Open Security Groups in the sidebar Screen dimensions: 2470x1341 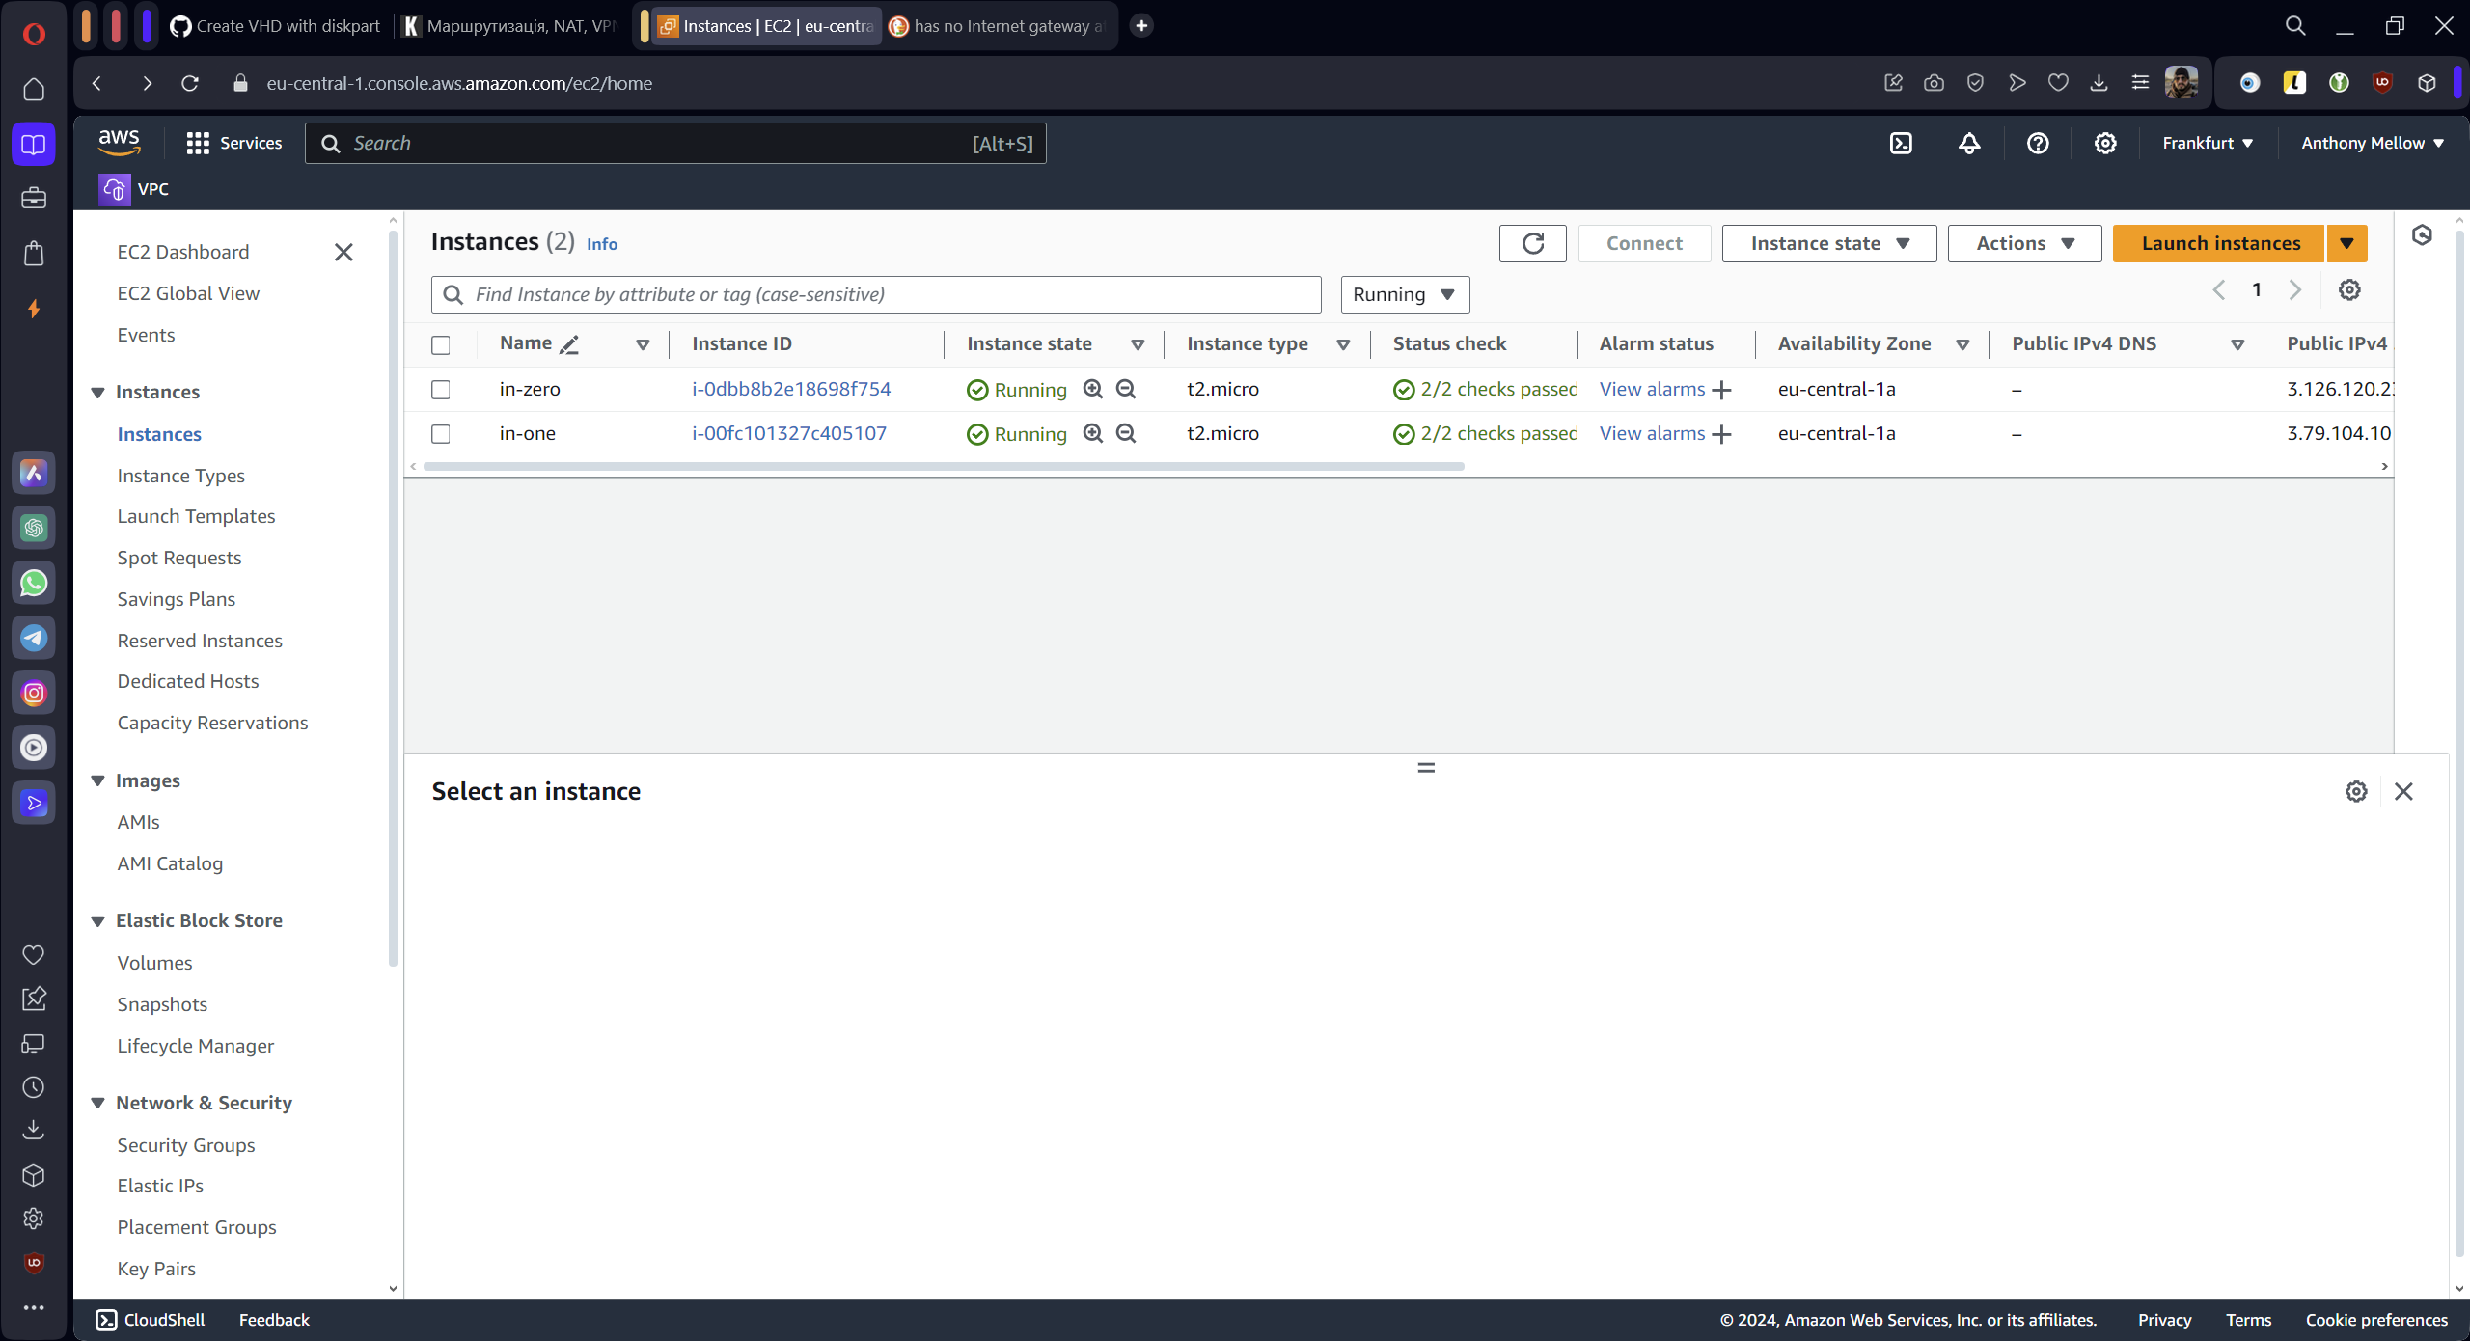click(186, 1145)
